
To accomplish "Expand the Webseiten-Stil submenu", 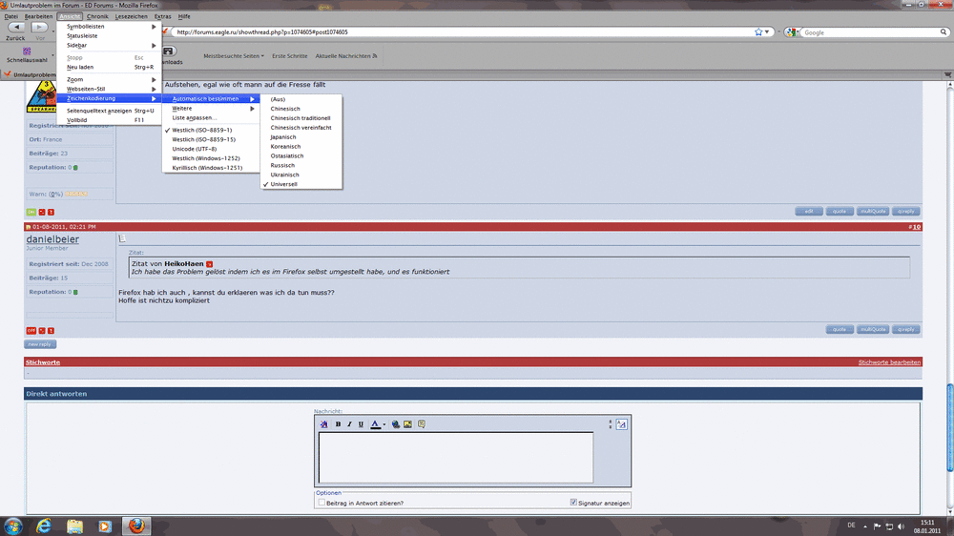I will click(x=109, y=89).
